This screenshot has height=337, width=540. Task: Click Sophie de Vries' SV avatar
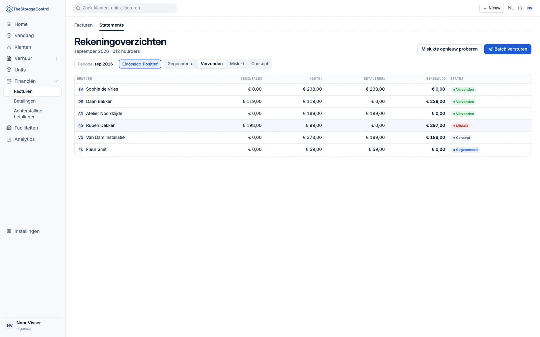81,89
